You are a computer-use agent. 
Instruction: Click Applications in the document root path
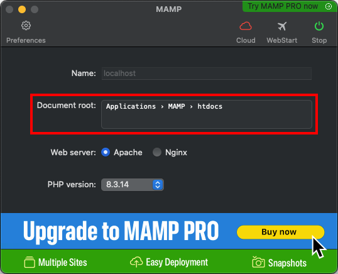[x=131, y=106]
